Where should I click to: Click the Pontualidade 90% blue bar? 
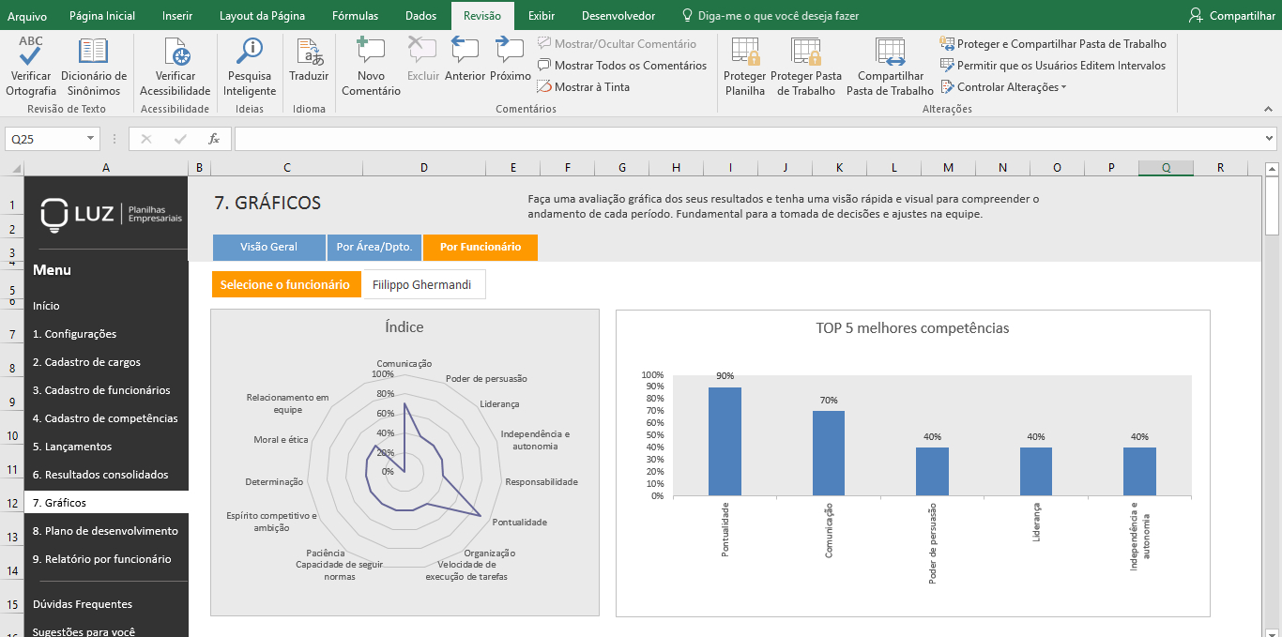pyautogui.click(x=725, y=441)
